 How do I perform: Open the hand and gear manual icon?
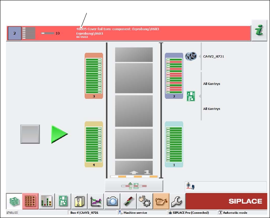coord(145,201)
